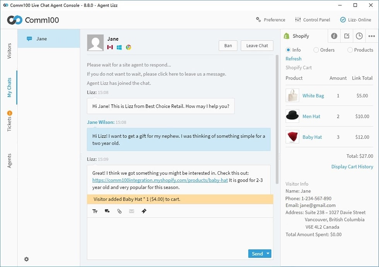Select the Products radio button
Screen dimensions: 379x267
click(x=350, y=50)
